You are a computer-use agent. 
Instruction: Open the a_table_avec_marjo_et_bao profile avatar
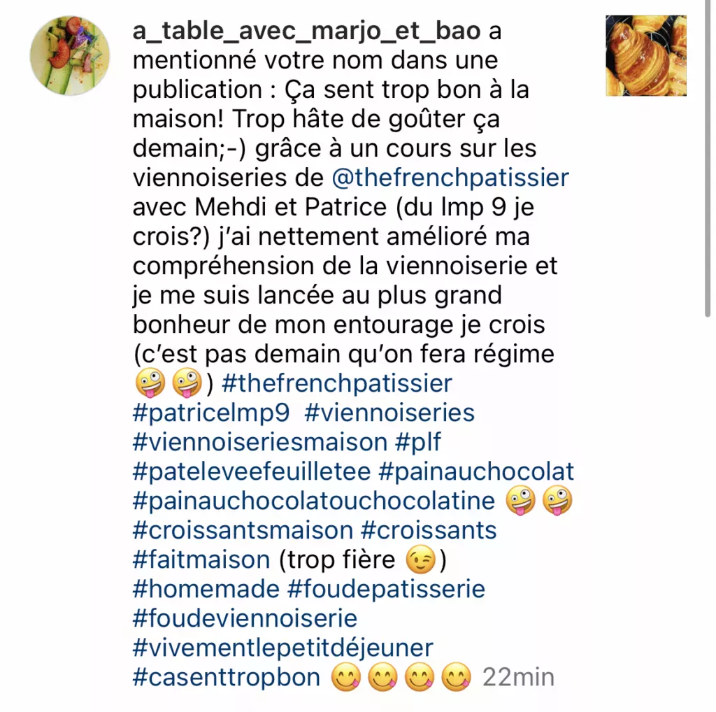(x=70, y=56)
